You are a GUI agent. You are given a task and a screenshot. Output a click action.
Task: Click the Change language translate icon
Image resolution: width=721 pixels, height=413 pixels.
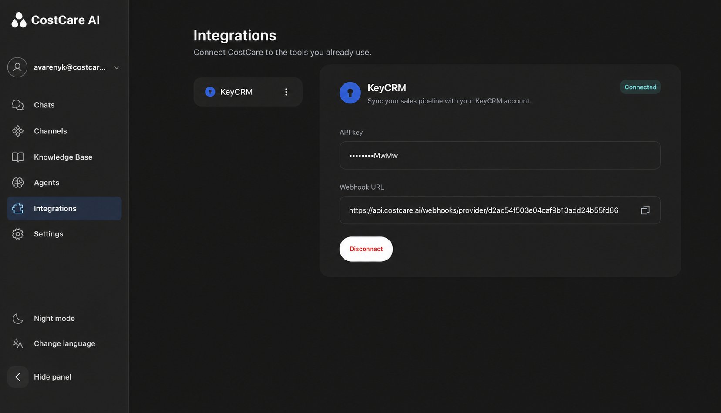17,343
